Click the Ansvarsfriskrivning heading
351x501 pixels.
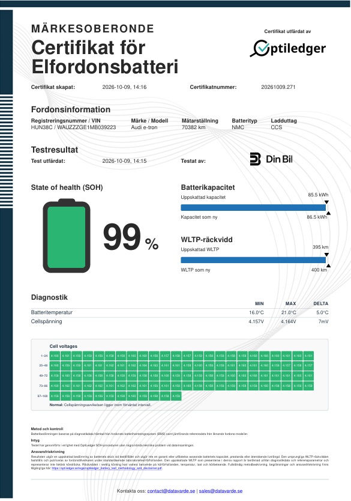[47, 452]
